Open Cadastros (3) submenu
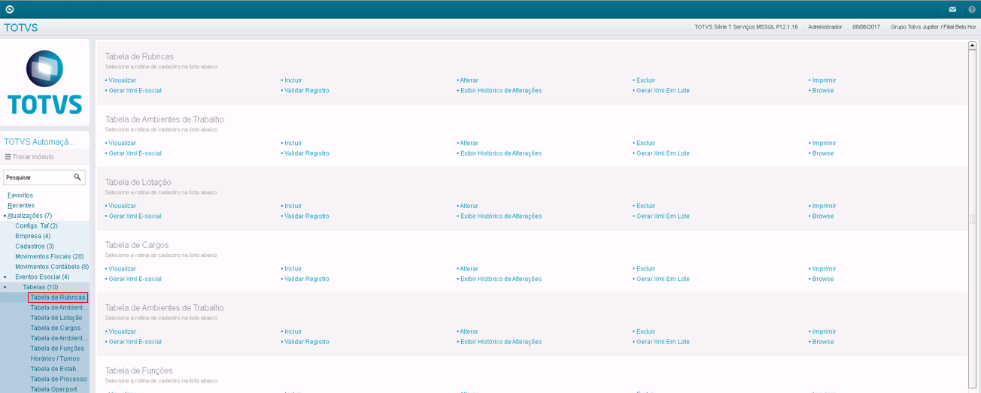 pyautogui.click(x=35, y=246)
